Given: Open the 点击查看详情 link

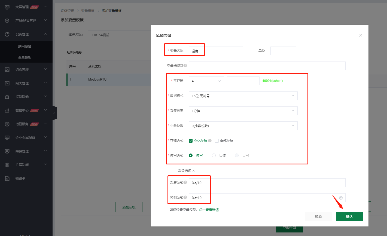Looking at the screenshot, I should [x=209, y=210].
